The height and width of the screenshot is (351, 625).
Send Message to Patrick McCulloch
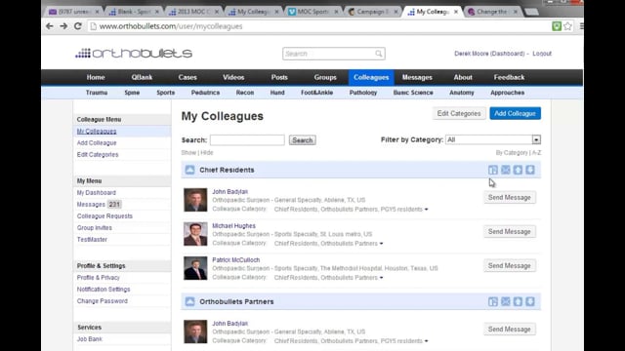(510, 266)
